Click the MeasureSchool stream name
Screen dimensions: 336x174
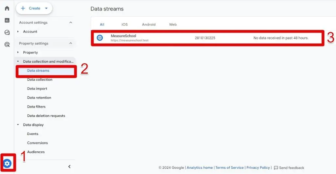(x=123, y=36)
